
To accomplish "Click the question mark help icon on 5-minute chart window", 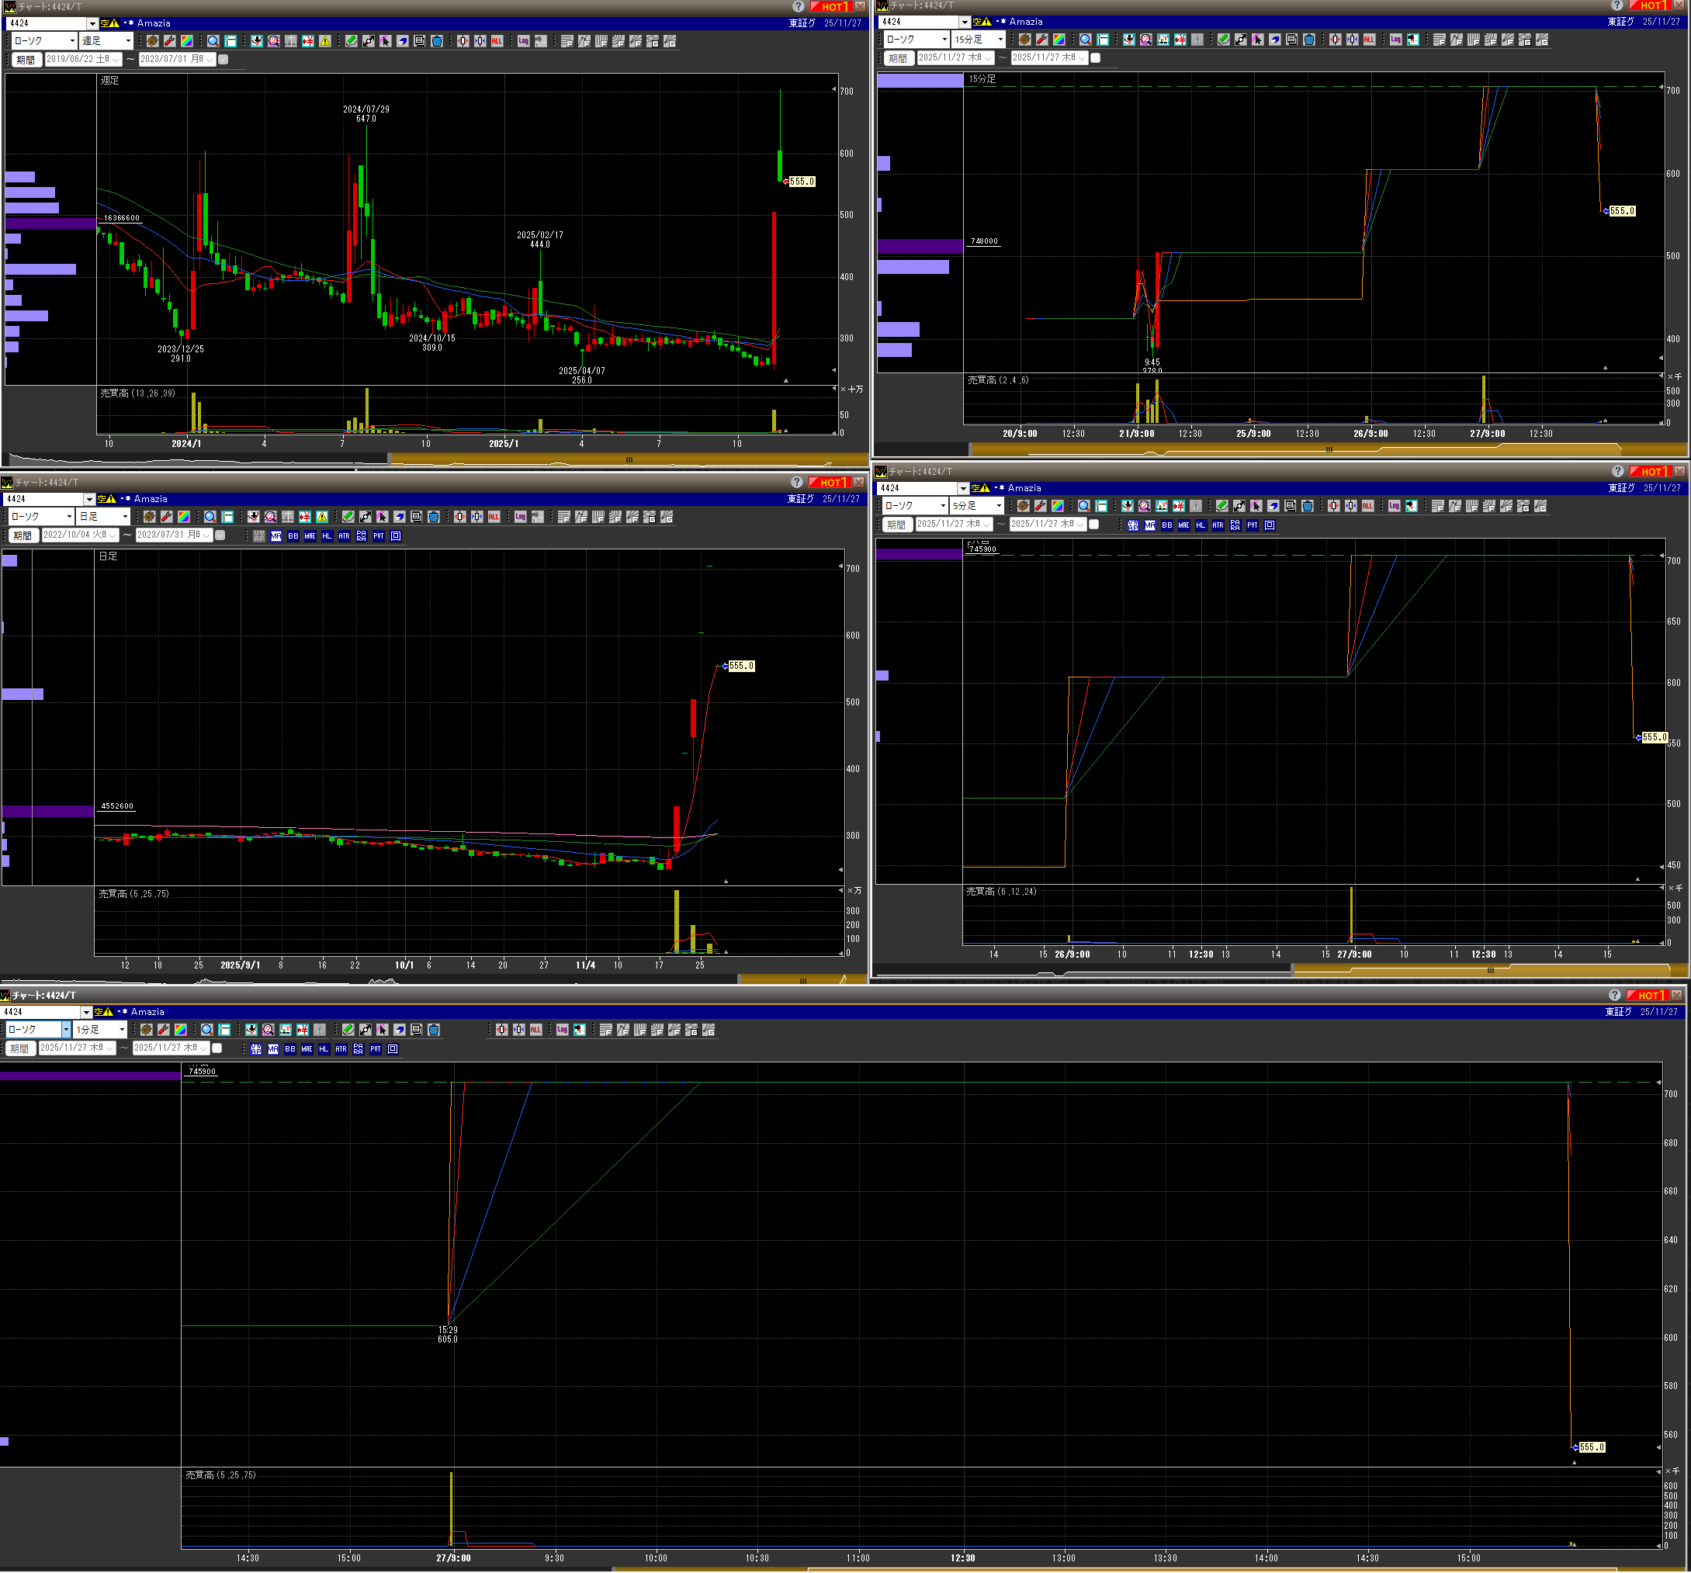I will (1617, 471).
